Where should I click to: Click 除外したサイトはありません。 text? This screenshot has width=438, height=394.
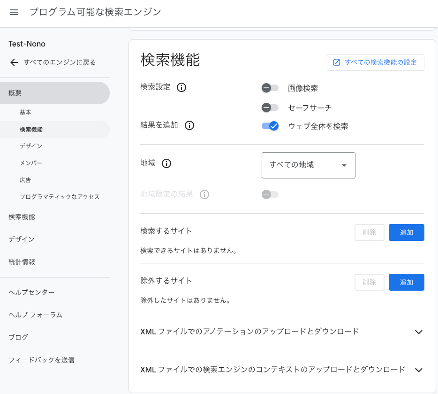(185, 301)
